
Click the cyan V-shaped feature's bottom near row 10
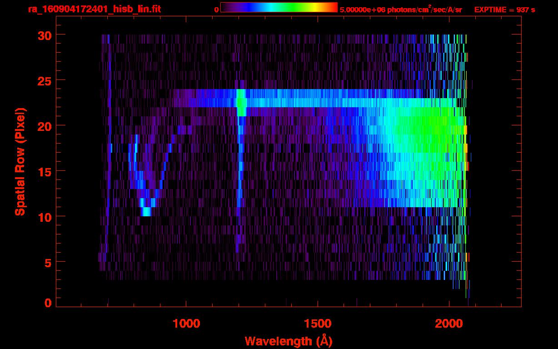pyautogui.click(x=146, y=211)
